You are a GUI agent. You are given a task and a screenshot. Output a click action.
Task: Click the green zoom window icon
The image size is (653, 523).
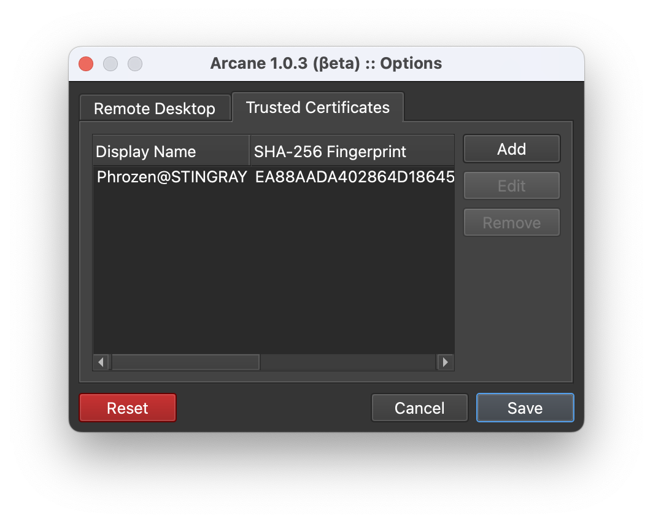(x=135, y=64)
